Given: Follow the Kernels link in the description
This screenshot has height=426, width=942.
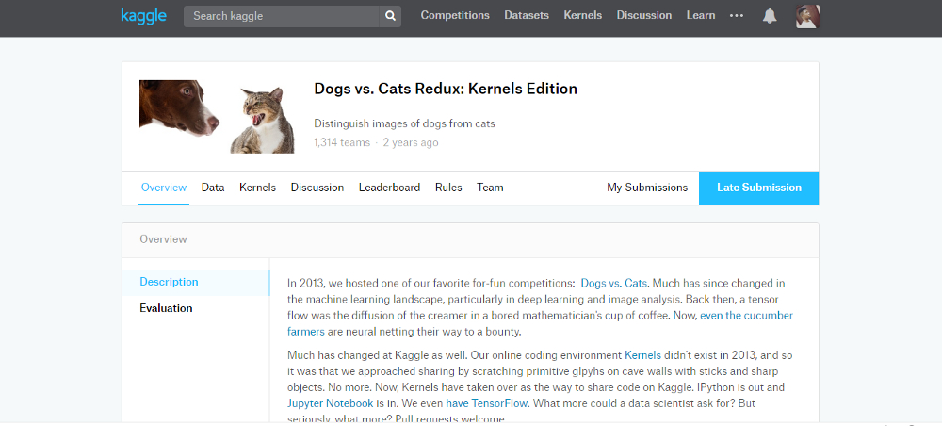Looking at the screenshot, I should 642,355.
